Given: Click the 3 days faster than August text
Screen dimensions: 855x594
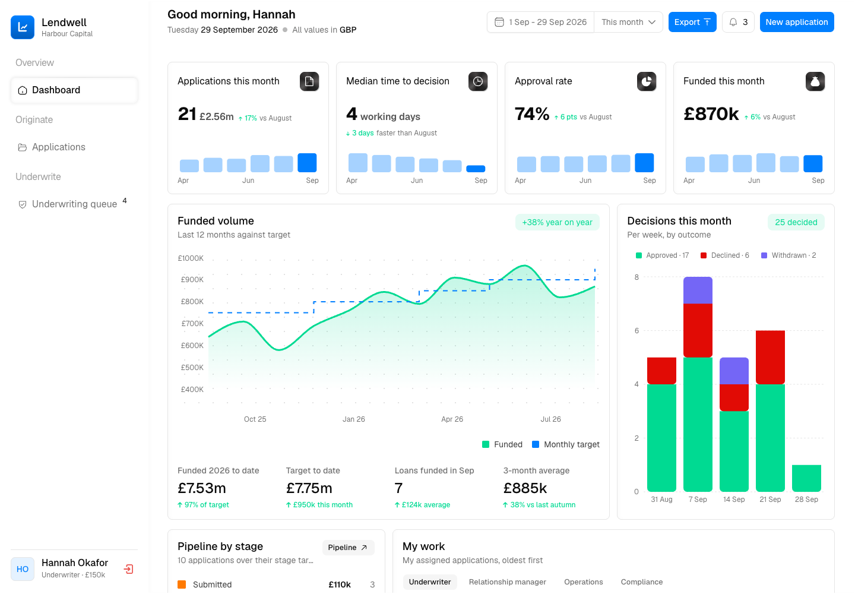Looking at the screenshot, I should pyautogui.click(x=392, y=133).
